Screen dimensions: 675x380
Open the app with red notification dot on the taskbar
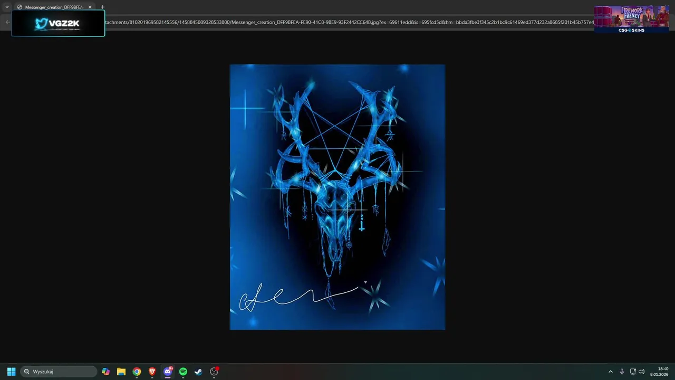coord(214,372)
